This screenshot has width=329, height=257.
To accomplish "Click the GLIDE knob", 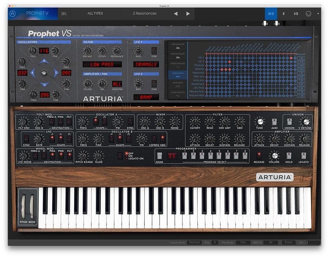I will click(98, 156).
